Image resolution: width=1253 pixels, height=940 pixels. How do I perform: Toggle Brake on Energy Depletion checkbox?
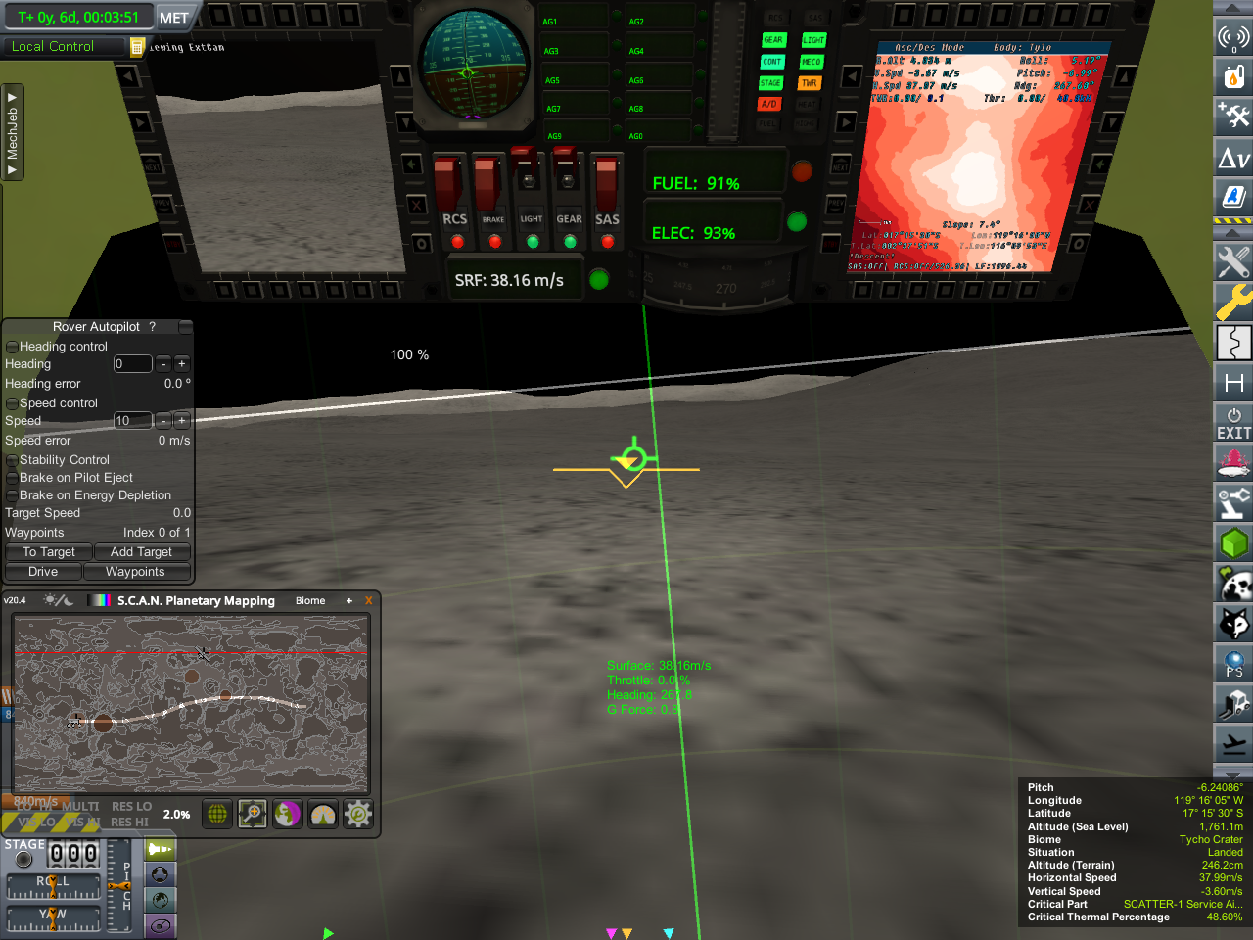click(x=12, y=495)
